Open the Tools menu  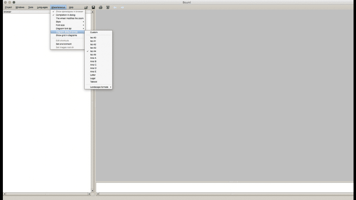tap(31, 7)
